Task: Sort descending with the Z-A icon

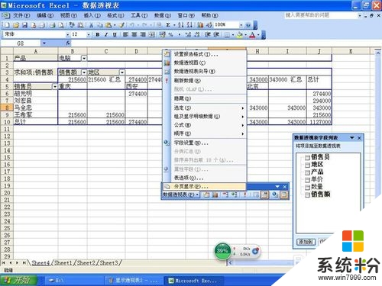Action: pos(189,25)
